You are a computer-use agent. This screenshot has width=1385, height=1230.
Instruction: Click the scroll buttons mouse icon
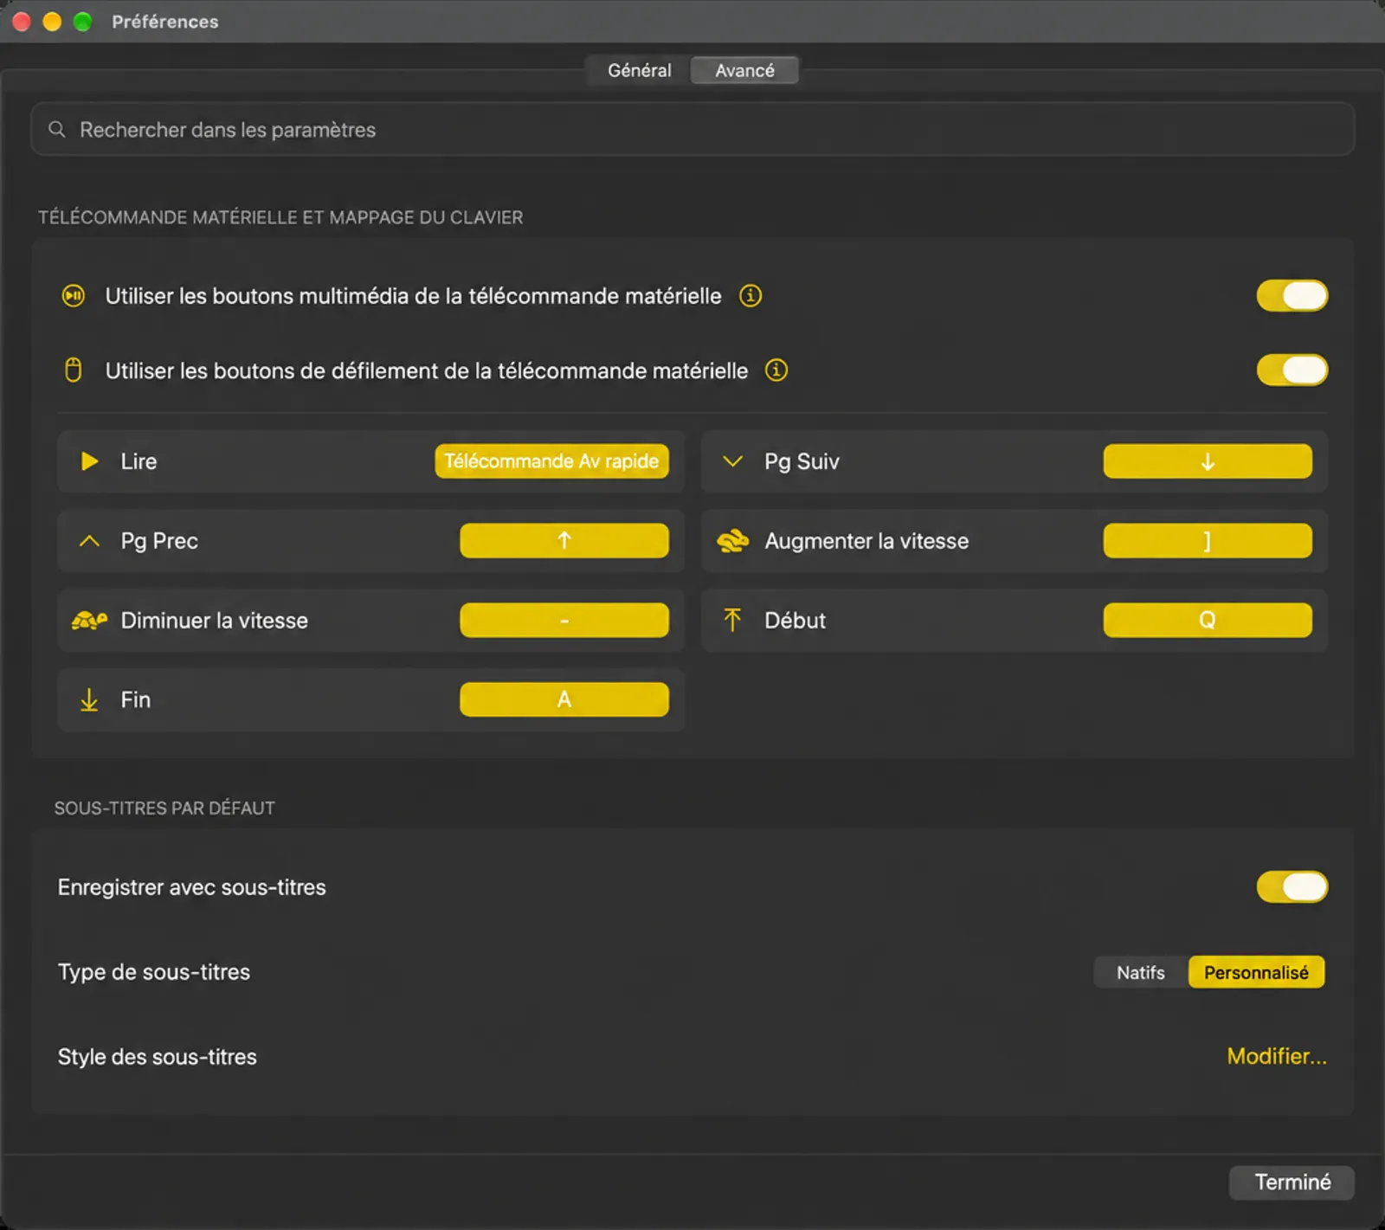pos(74,370)
